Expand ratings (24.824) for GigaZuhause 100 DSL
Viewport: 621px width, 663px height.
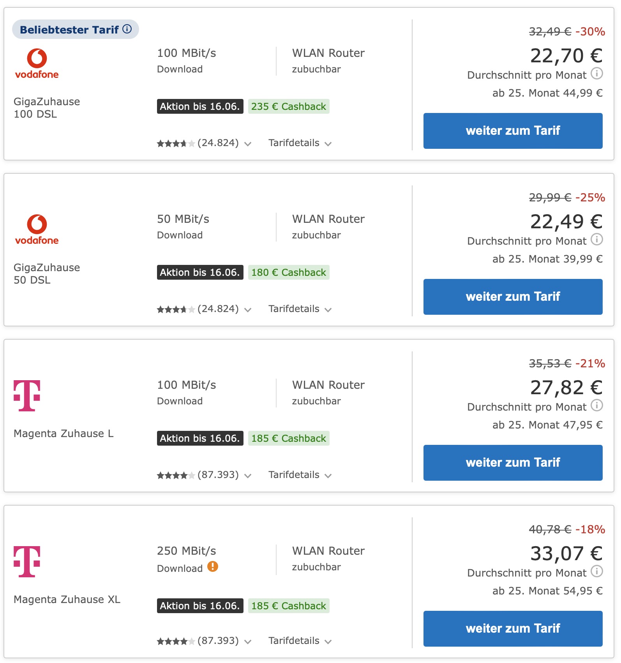pyautogui.click(x=204, y=143)
